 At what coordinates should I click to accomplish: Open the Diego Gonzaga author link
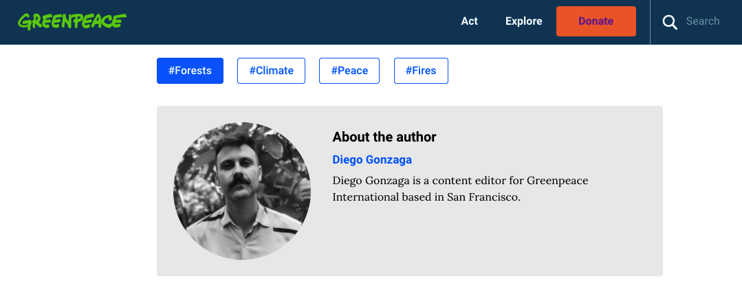pyautogui.click(x=372, y=159)
